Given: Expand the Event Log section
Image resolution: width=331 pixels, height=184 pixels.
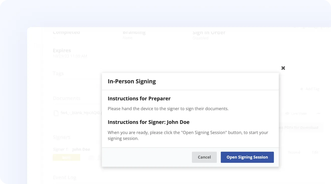Looking at the screenshot, I should tap(65, 177).
